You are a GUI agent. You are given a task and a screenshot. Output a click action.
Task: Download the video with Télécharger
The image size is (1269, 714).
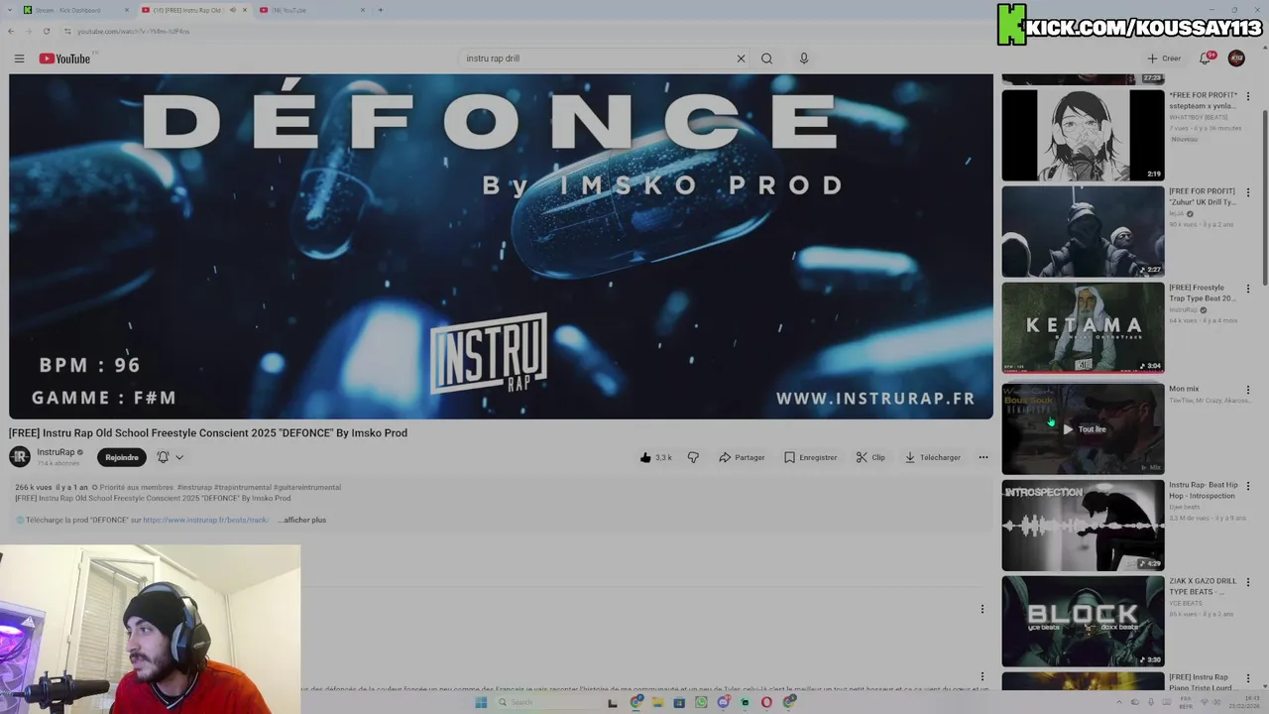(932, 457)
